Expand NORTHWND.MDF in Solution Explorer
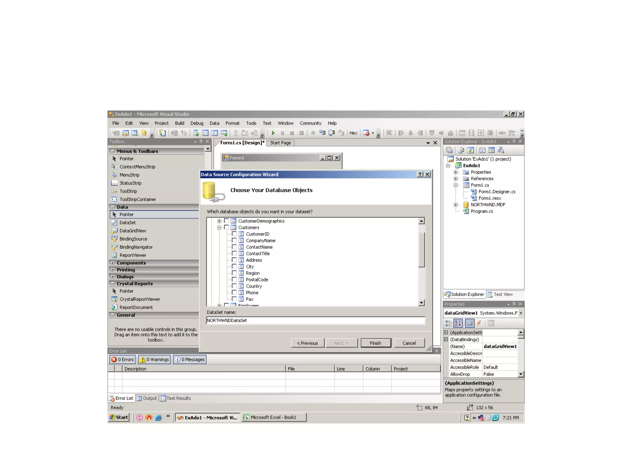632x474 pixels. point(455,205)
